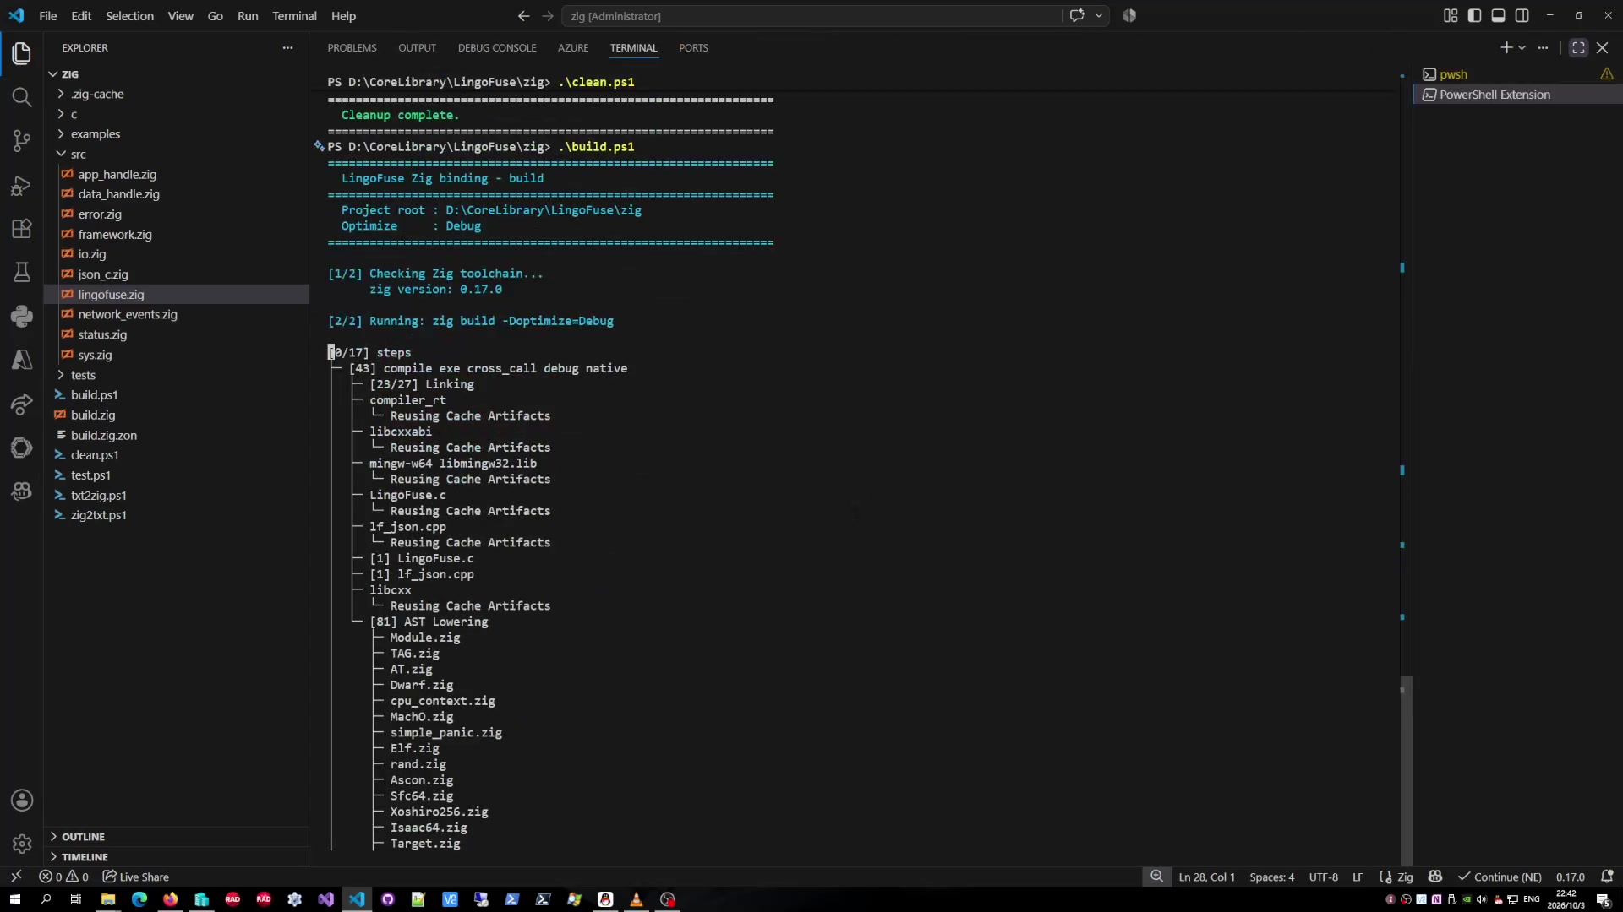Viewport: 1623px width, 912px height.
Task: Expand the examples folder
Action: 95,134
